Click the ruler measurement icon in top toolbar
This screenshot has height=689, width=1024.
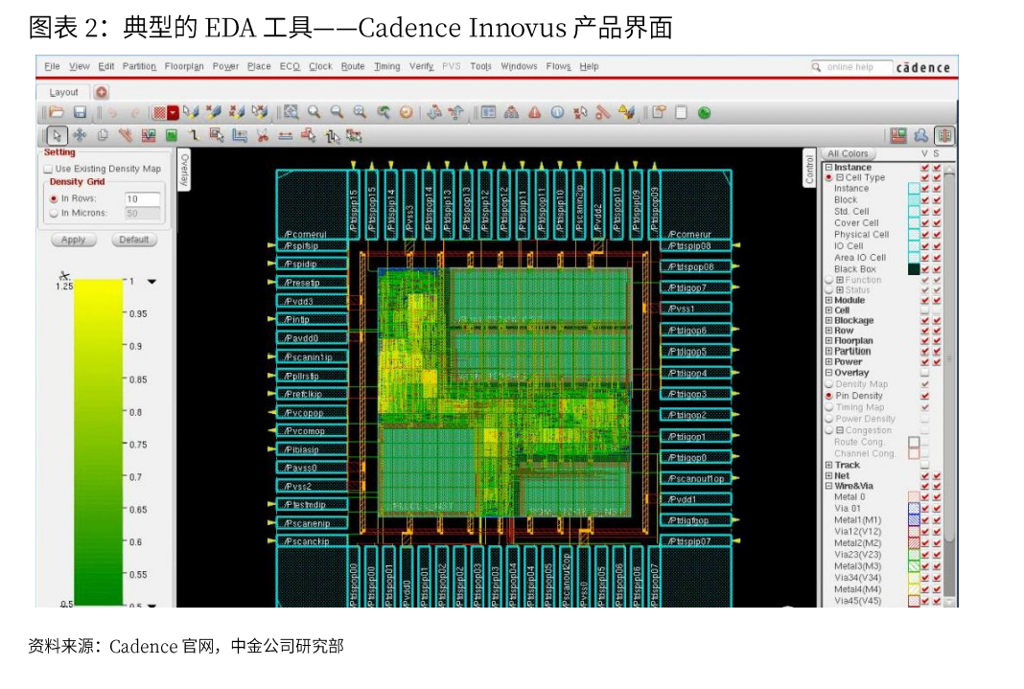(603, 112)
